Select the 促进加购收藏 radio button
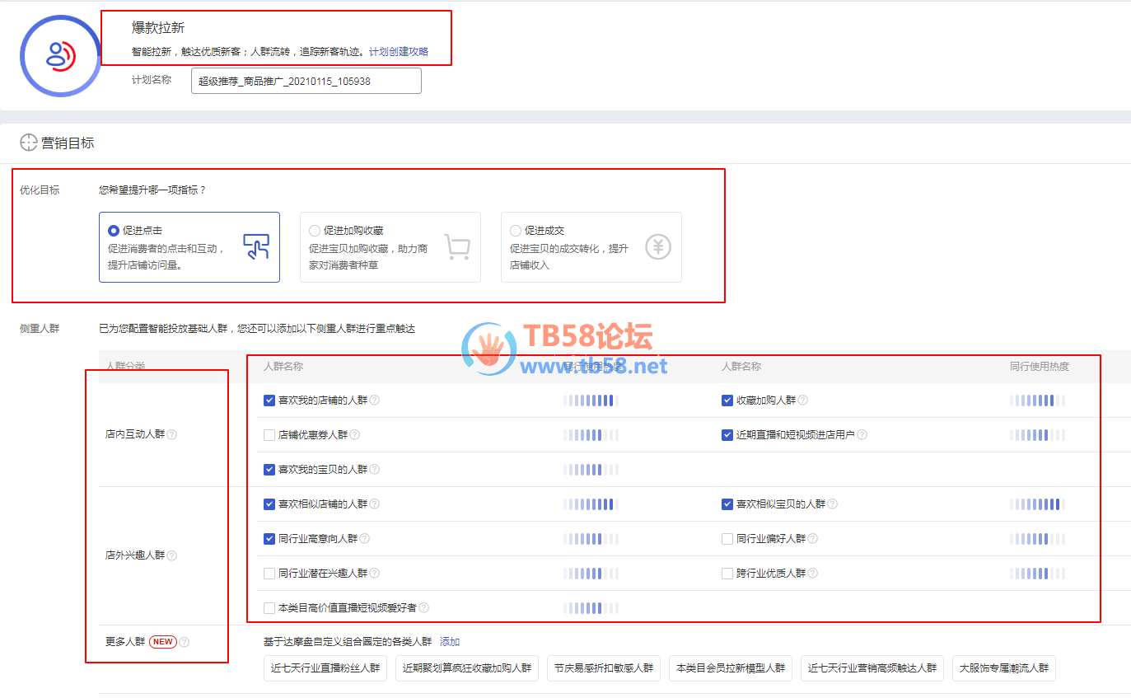 [x=315, y=231]
